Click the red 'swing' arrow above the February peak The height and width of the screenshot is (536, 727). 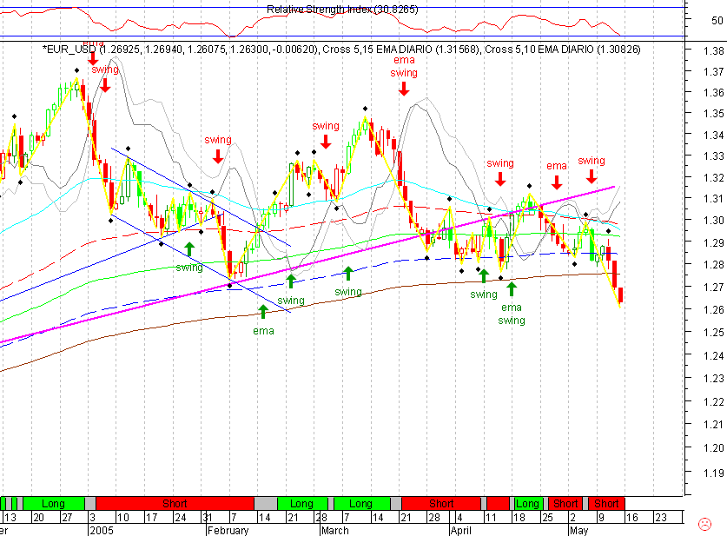[x=216, y=157]
